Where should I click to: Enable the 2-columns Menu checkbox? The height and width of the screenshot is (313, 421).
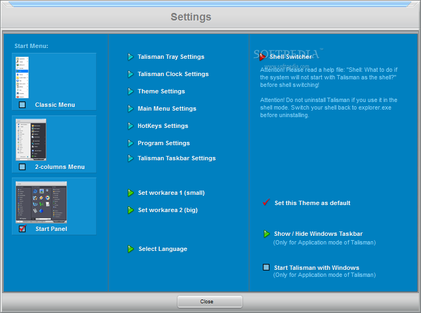point(22,167)
